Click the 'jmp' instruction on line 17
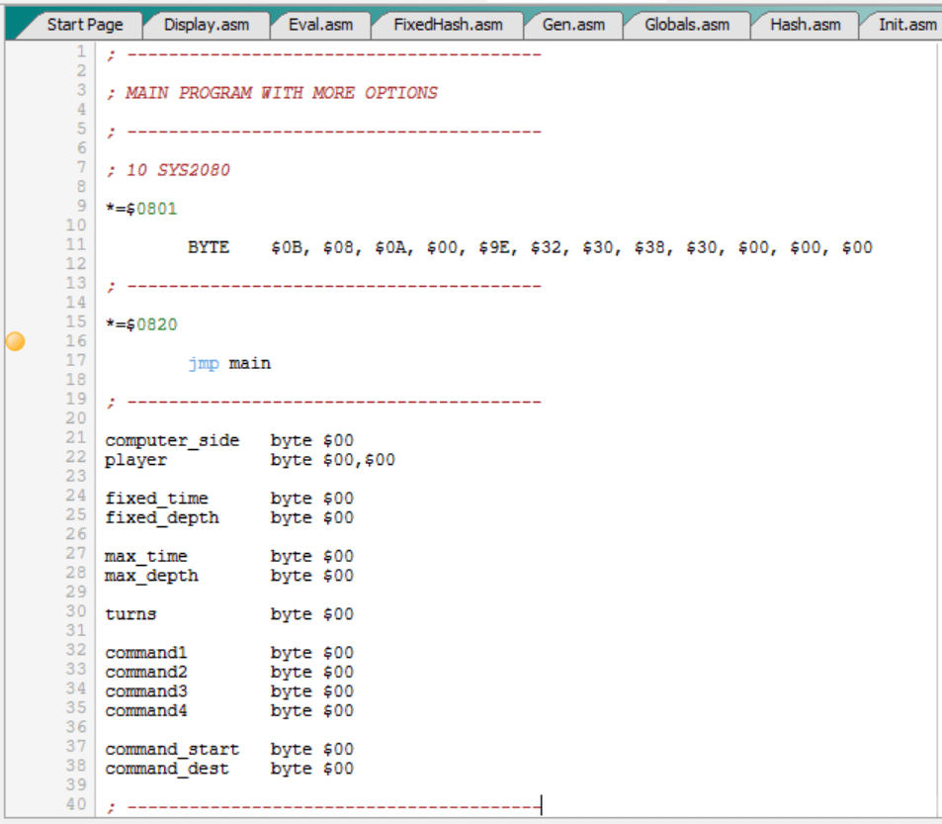This screenshot has height=824, width=942. 204,363
